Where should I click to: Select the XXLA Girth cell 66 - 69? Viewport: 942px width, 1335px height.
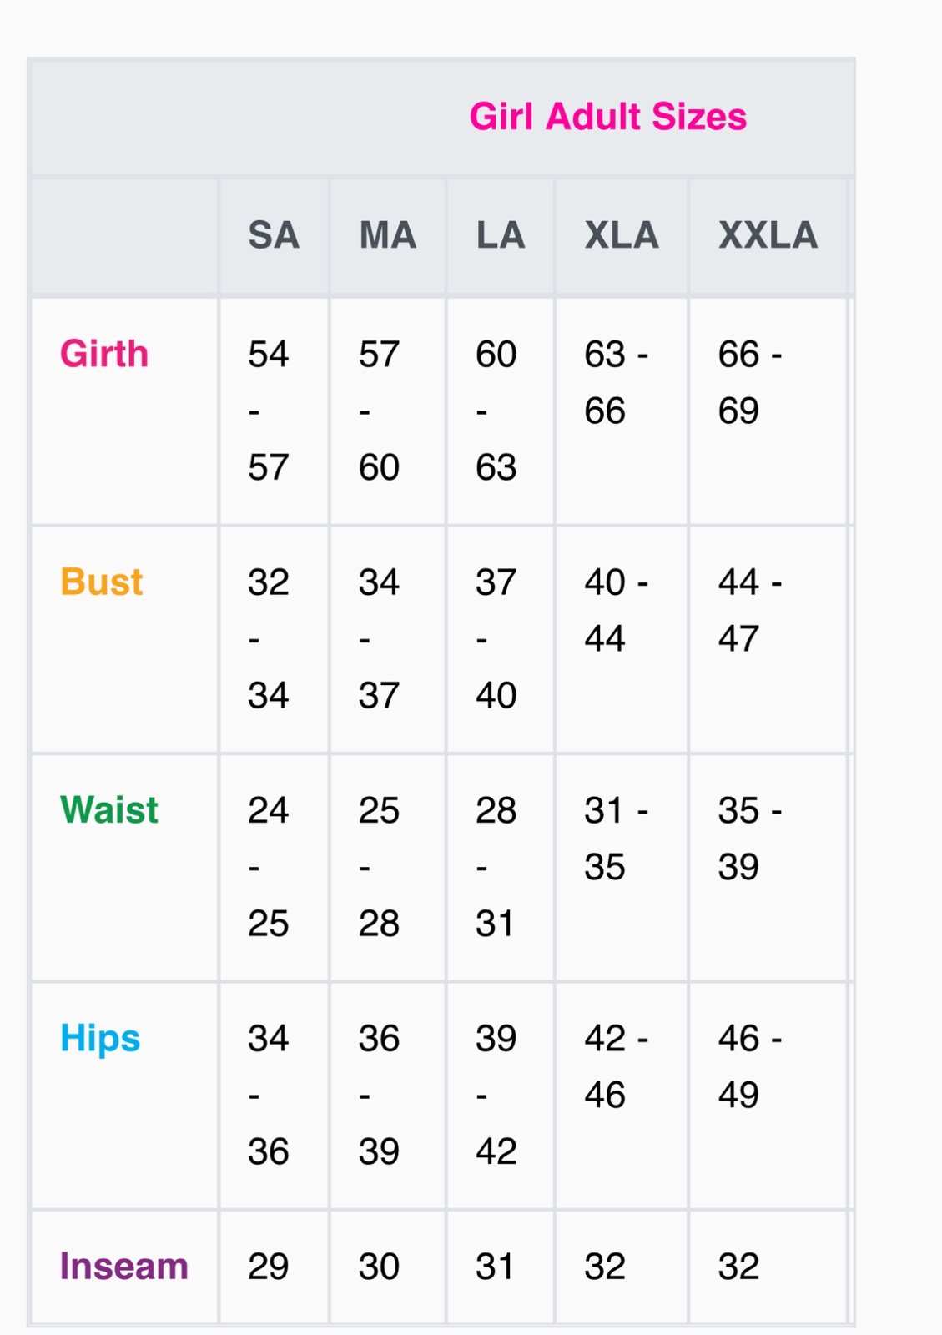pyautogui.click(x=750, y=382)
